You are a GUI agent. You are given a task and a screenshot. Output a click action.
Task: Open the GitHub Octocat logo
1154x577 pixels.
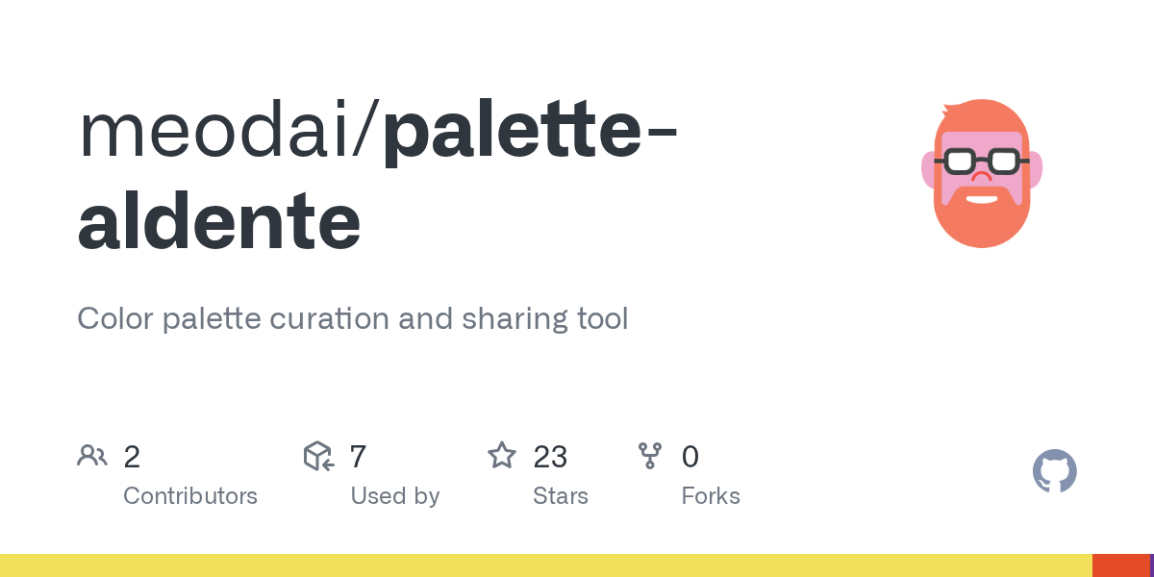point(1055,471)
